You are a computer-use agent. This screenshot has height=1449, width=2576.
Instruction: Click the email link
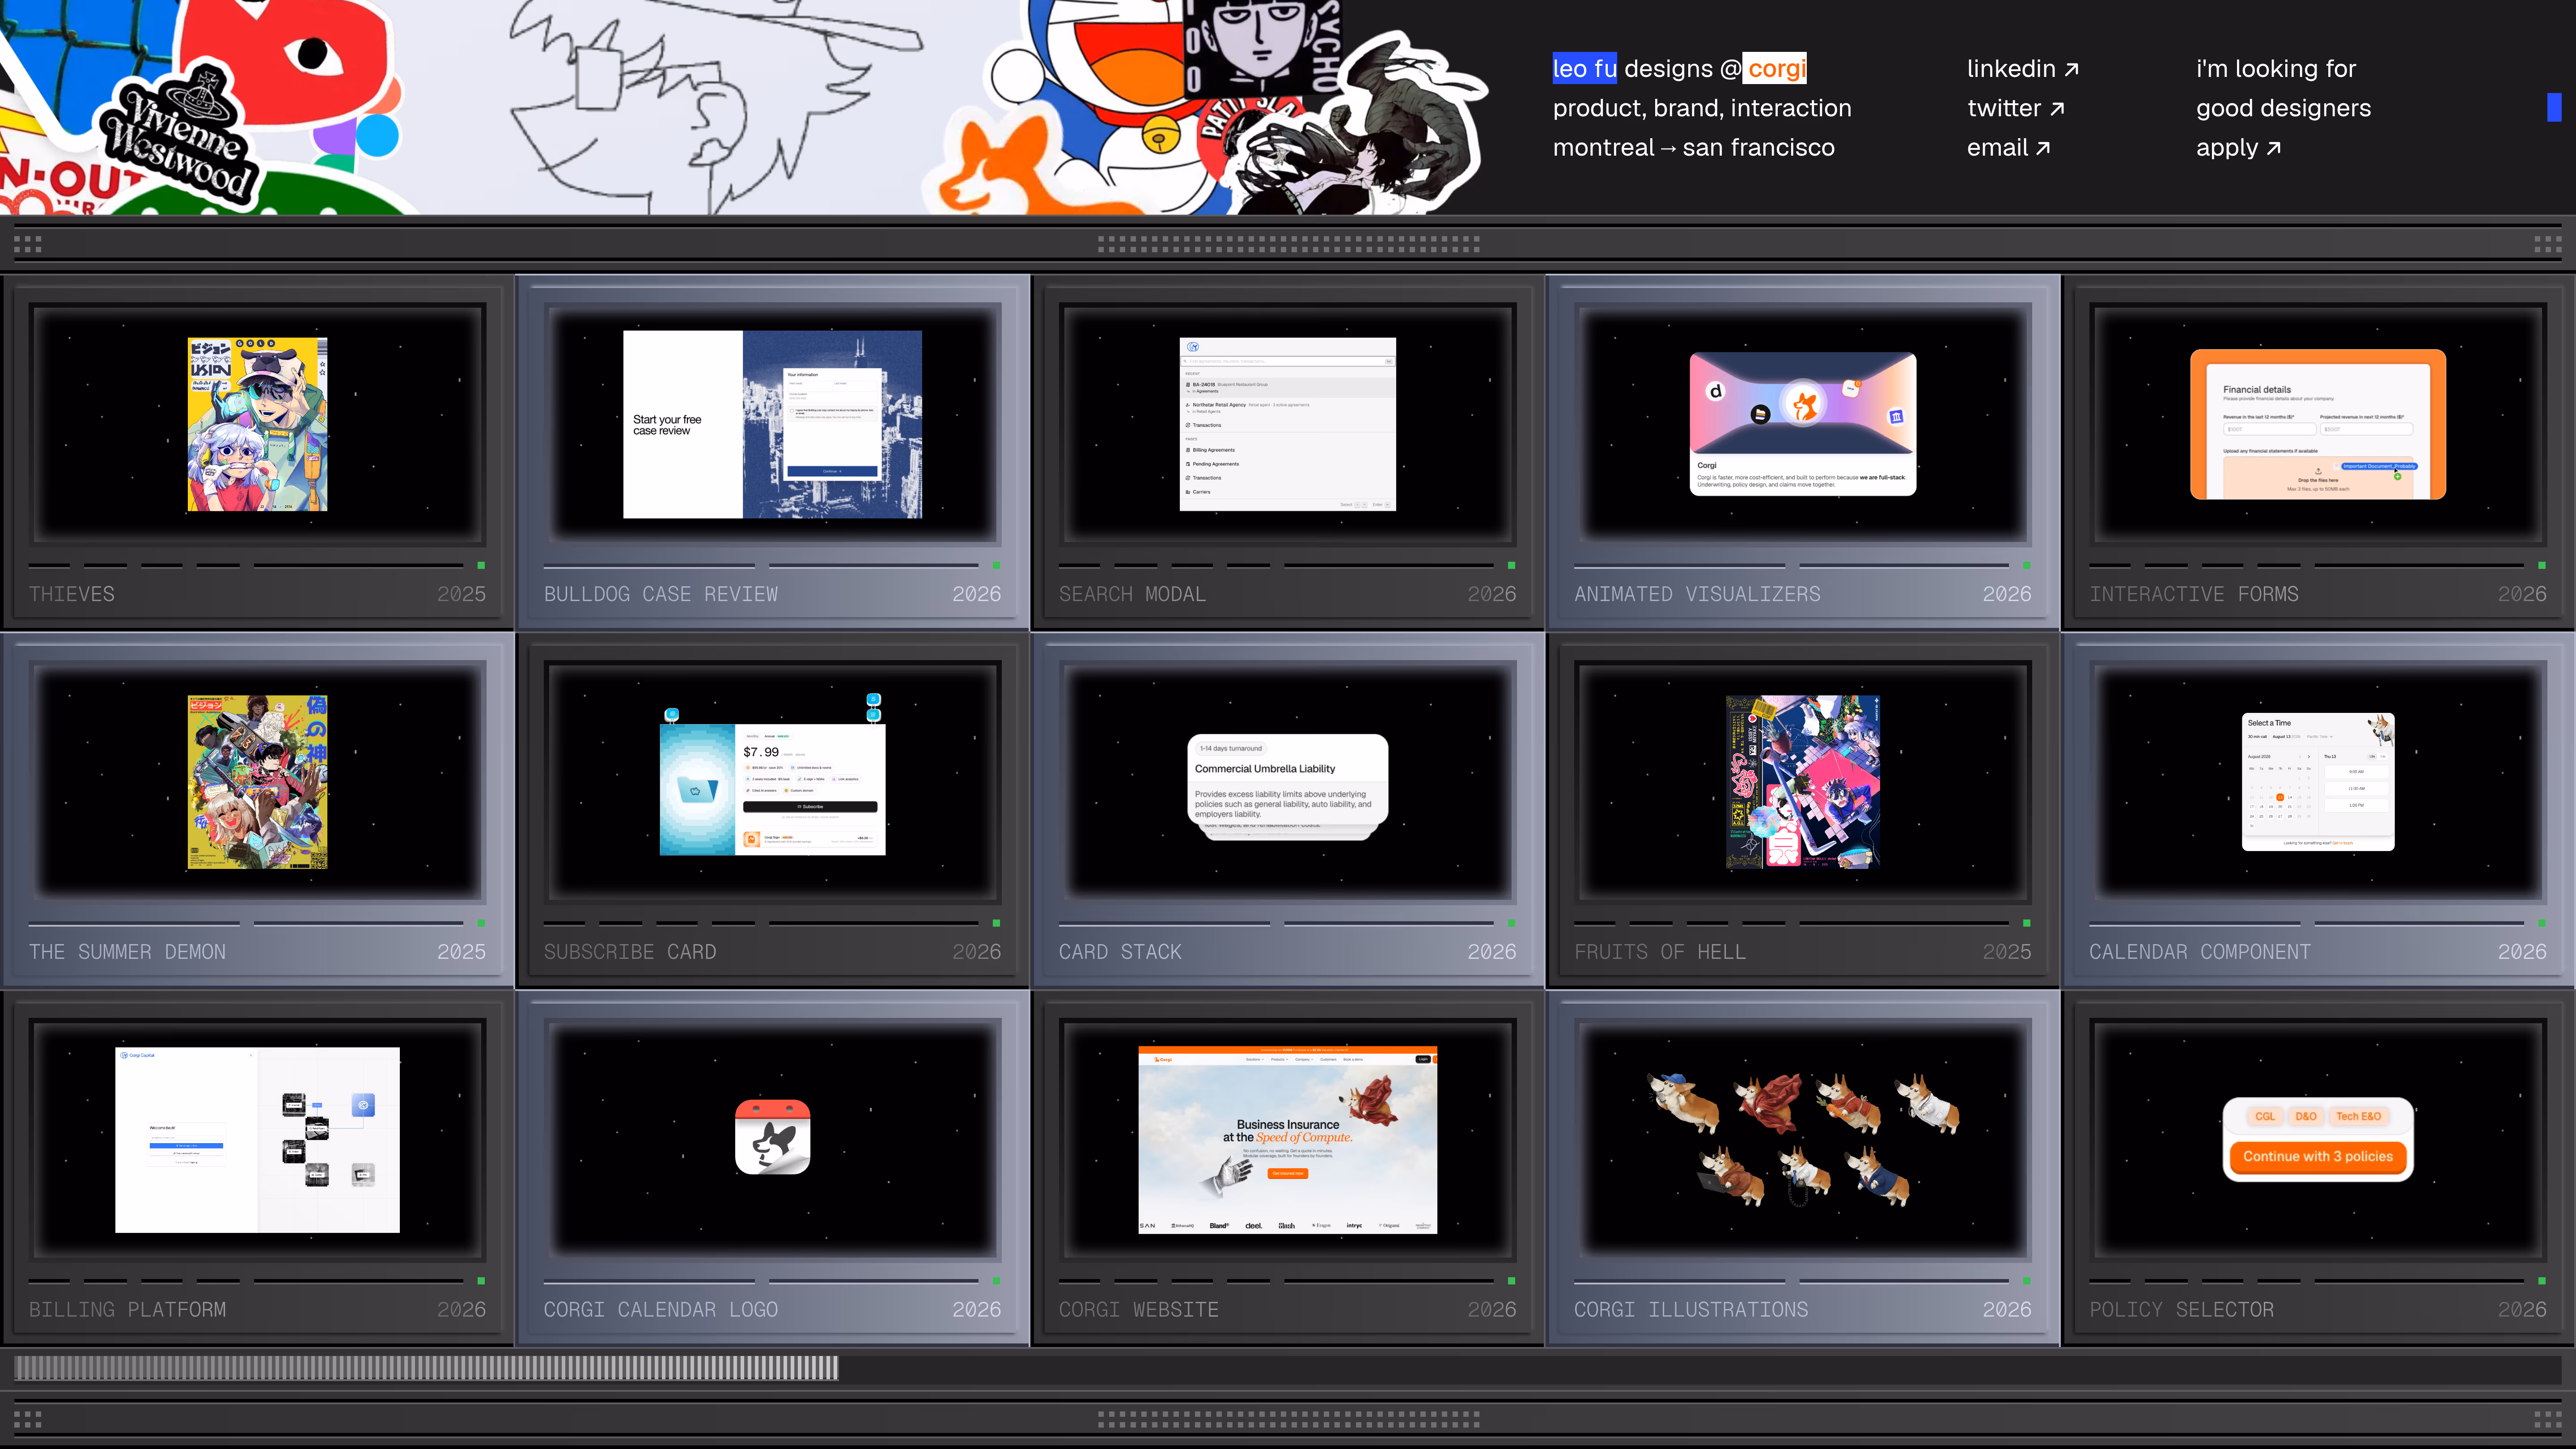(x=2008, y=148)
